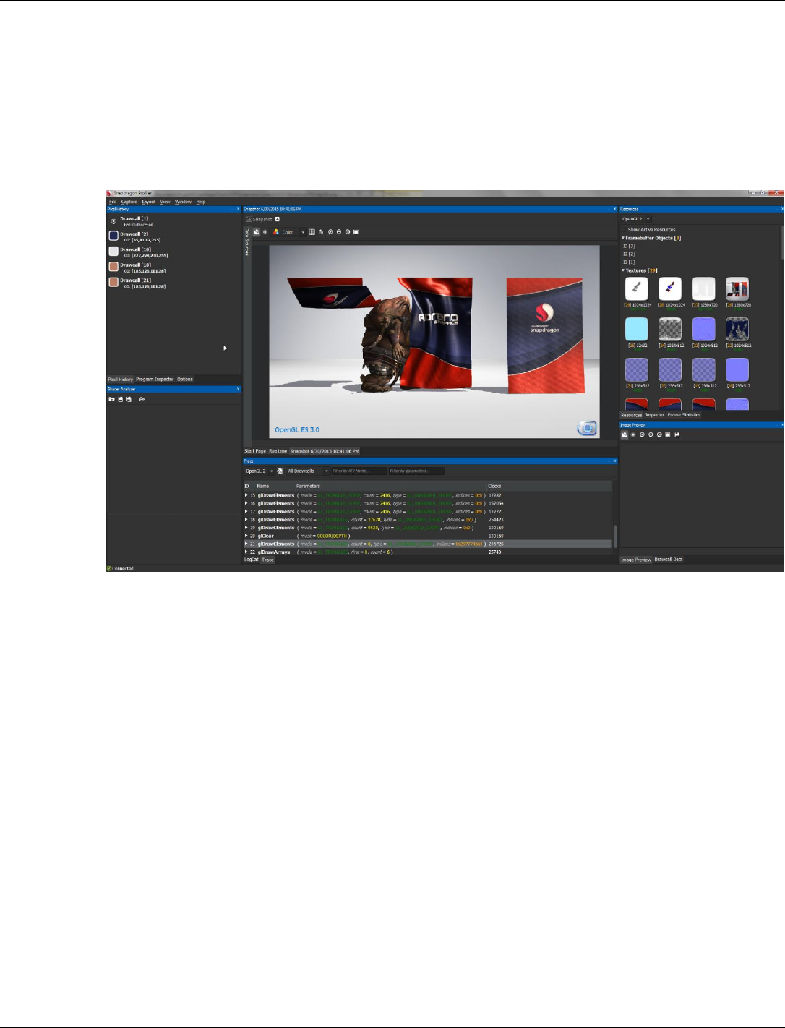This screenshot has height=1028, width=785.
Task: Click open folder icon in Shader Analyzer
Action: tap(112, 399)
